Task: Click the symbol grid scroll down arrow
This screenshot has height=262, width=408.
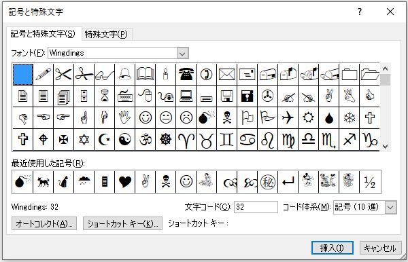Action: coord(386,146)
